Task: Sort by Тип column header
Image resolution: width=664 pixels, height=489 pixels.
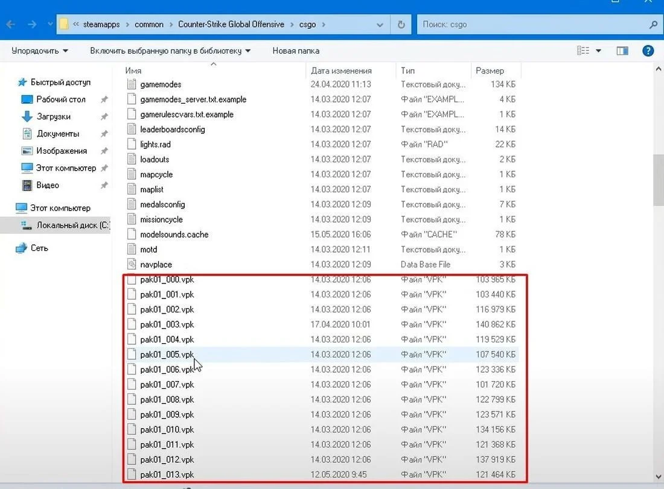Action: tap(407, 71)
